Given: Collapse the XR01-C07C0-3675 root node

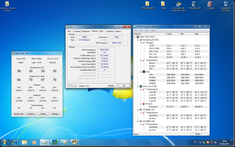Looking at the screenshot, I should click(135, 37).
